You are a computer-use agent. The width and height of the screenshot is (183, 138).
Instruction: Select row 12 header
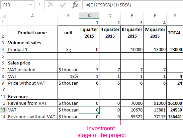[x=3, y=103]
